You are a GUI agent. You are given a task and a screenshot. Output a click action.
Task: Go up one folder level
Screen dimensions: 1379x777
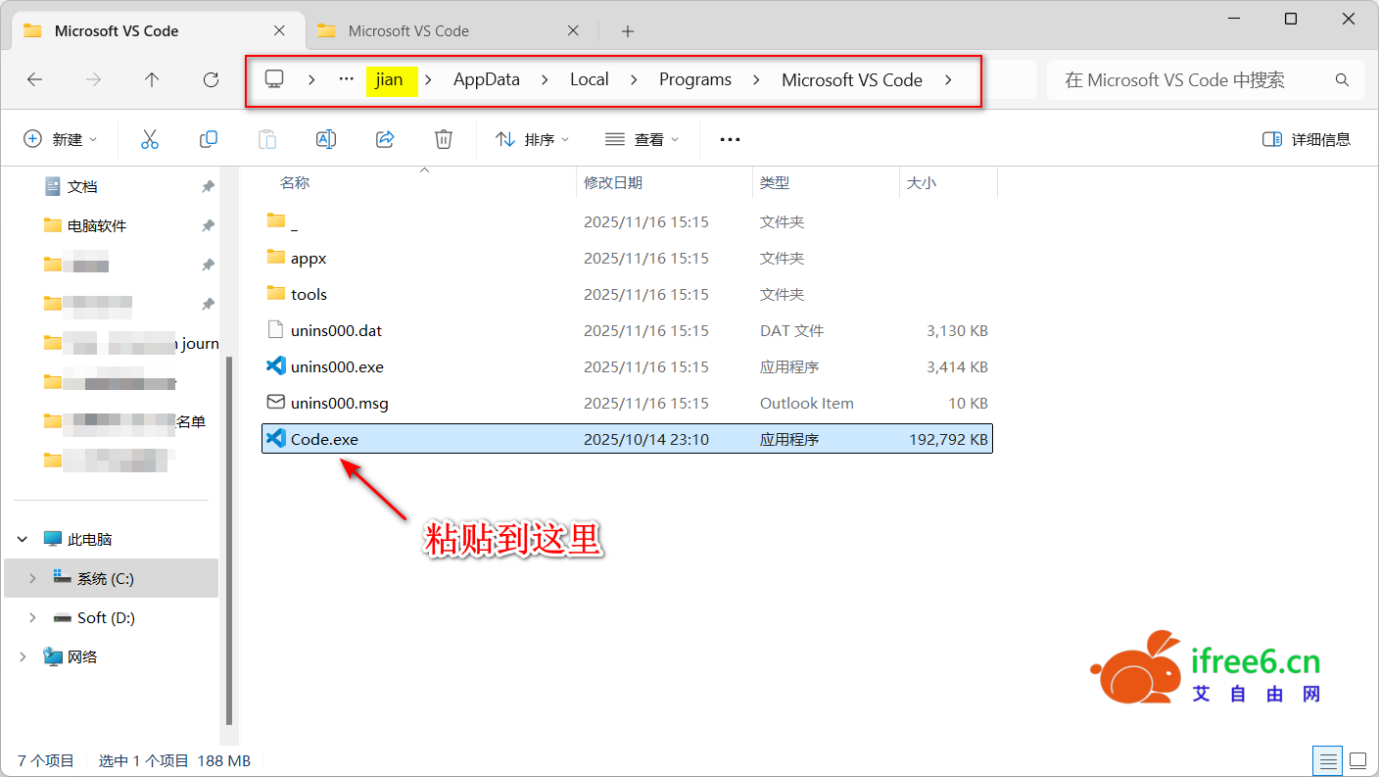point(152,80)
